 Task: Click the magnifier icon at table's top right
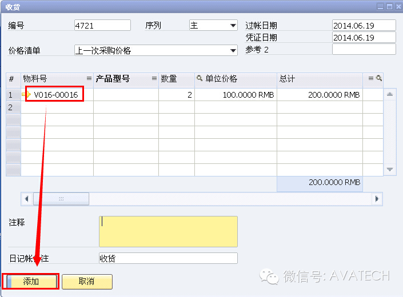[x=379, y=78]
